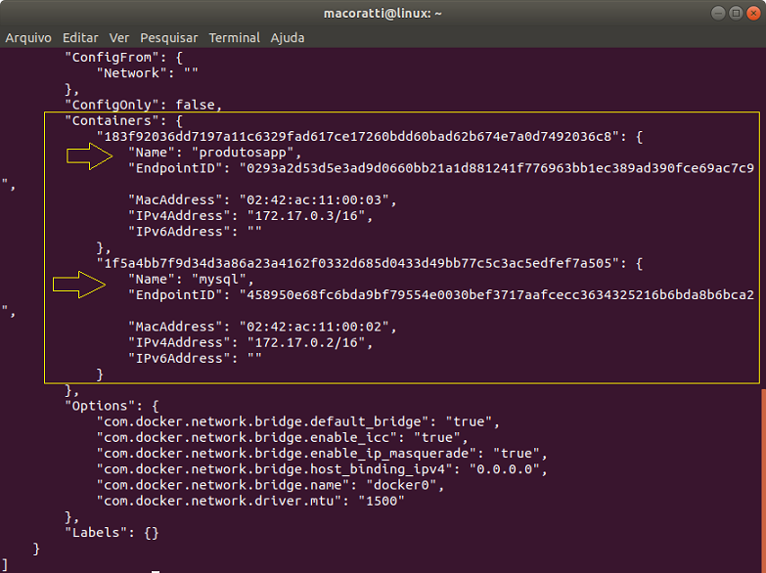Click the "docker0" bridge name value
This screenshot has width=766, height=573.
pos(405,485)
